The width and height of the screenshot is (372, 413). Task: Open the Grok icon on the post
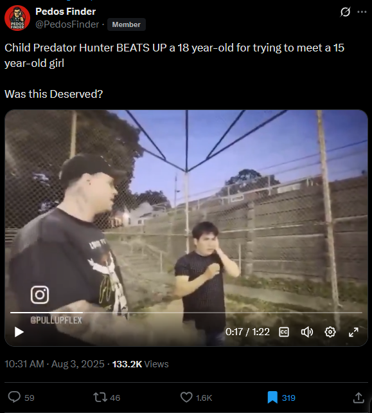point(345,12)
